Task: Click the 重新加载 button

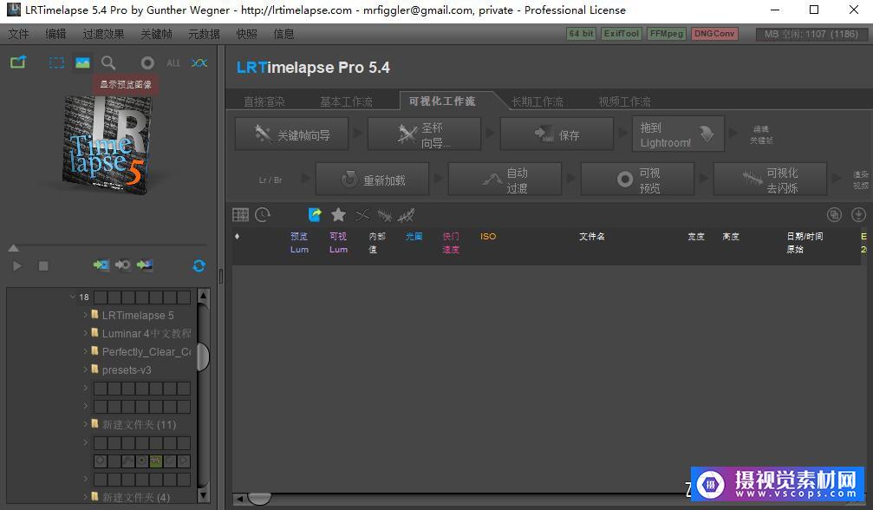Action: coord(373,179)
